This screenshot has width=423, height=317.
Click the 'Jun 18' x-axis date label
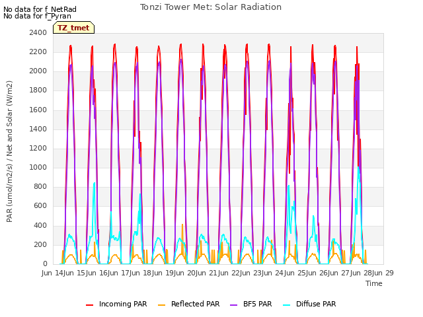point(140,273)
